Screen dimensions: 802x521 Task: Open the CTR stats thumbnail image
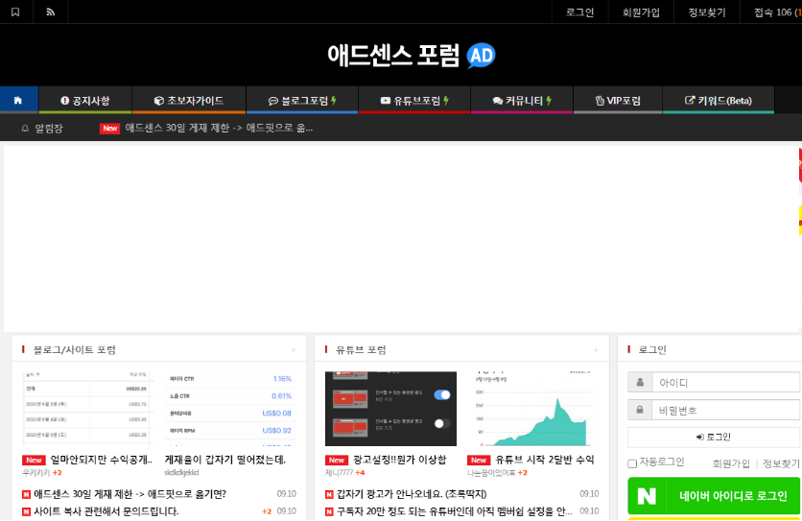coord(230,409)
